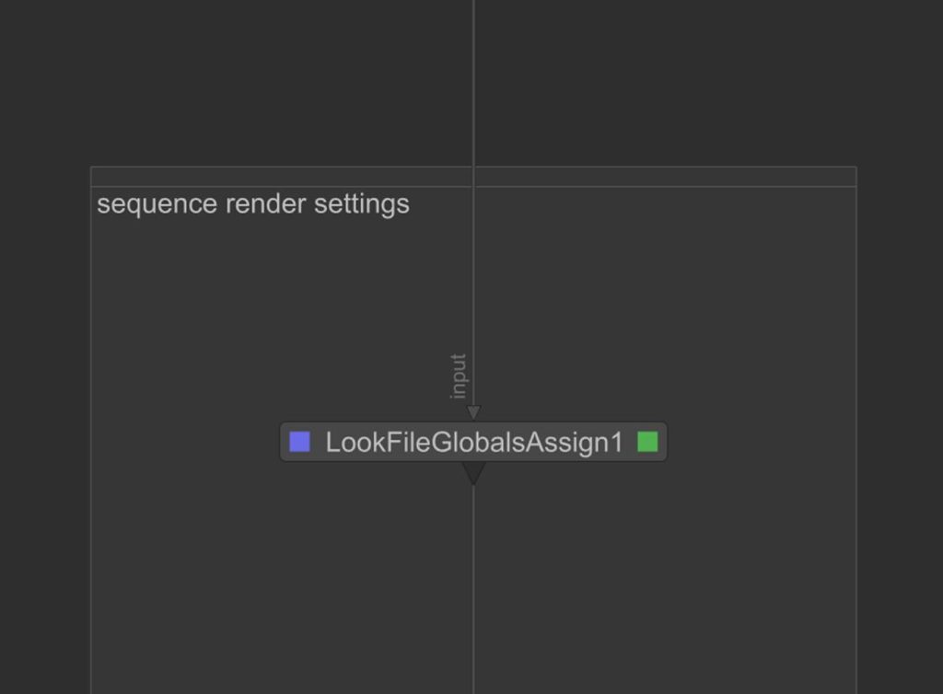Image resolution: width=943 pixels, height=694 pixels.
Task: Select the LookFileGlobalsAssign1 node by its name
Action: coord(473,442)
